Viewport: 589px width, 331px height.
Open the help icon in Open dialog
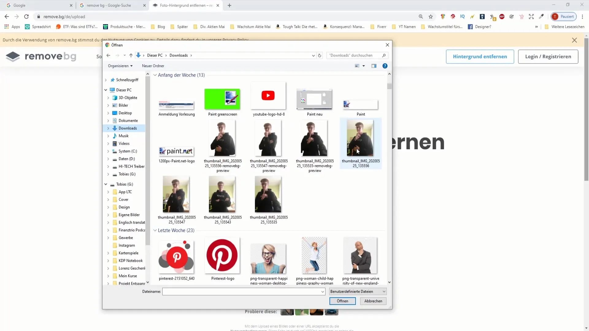click(x=385, y=66)
